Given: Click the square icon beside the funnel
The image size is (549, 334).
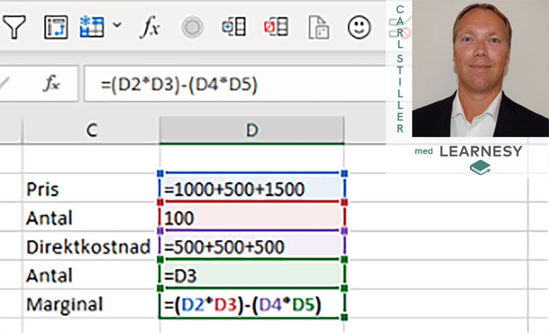Looking at the screenshot, I should (x=56, y=27).
